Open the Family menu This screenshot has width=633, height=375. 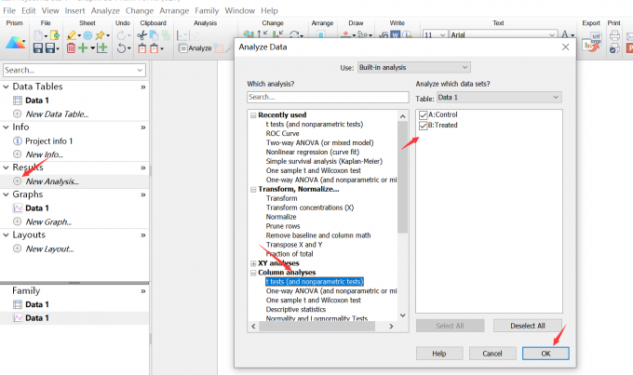(x=207, y=10)
